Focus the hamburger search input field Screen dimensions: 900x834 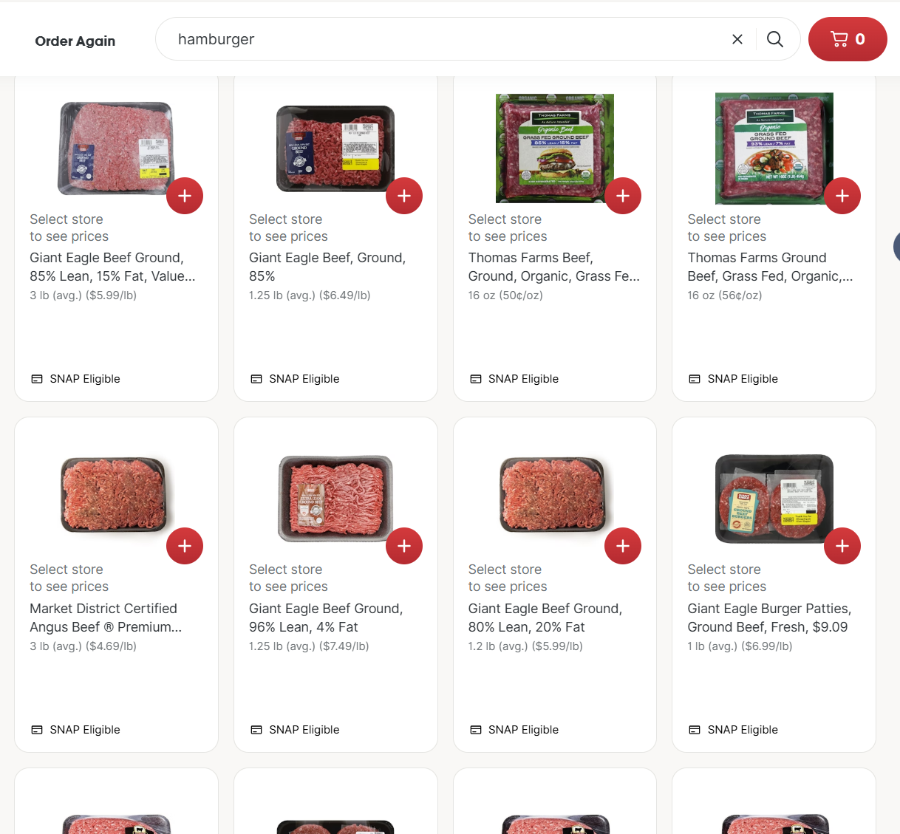tap(443, 39)
